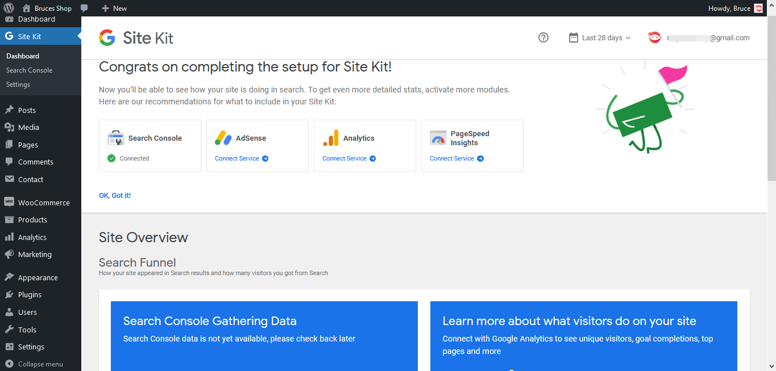Open the New content menu in admin bar

114,8
